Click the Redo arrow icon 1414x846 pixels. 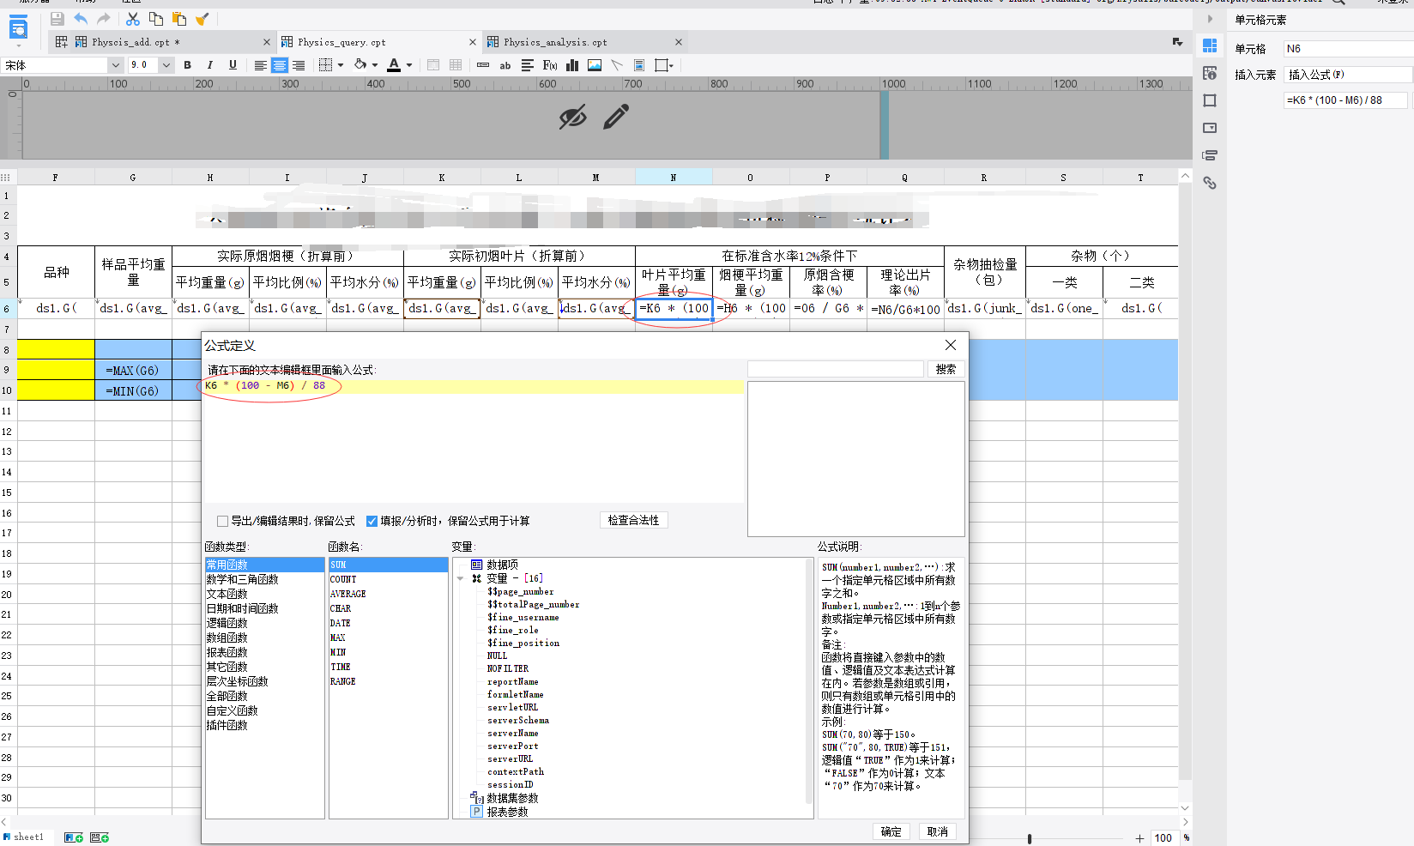(104, 19)
